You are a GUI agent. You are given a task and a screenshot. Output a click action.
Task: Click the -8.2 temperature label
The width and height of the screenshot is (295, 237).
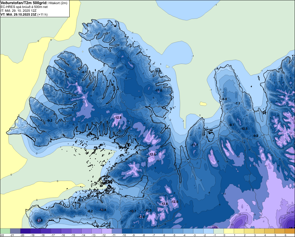click(x=90, y=211)
